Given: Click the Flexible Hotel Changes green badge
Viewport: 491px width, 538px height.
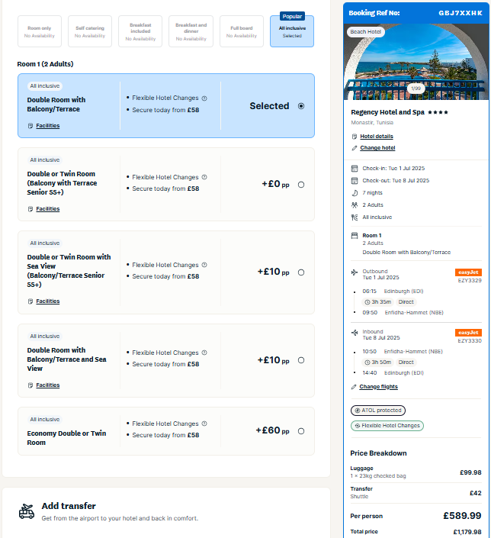Looking at the screenshot, I should pyautogui.click(x=387, y=426).
